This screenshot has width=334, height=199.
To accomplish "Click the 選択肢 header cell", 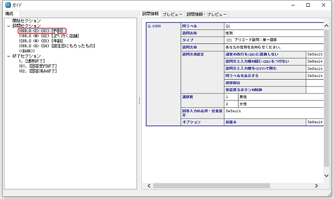I will [203, 101].
